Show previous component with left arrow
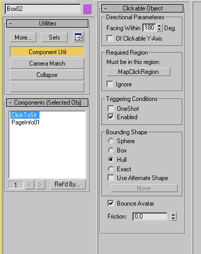This screenshot has width=201, height=254. [30, 185]
